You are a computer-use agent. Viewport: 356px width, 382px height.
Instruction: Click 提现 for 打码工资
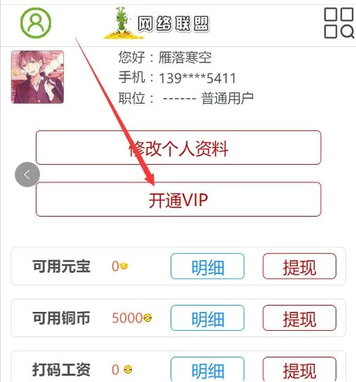(x=299, y=369)
